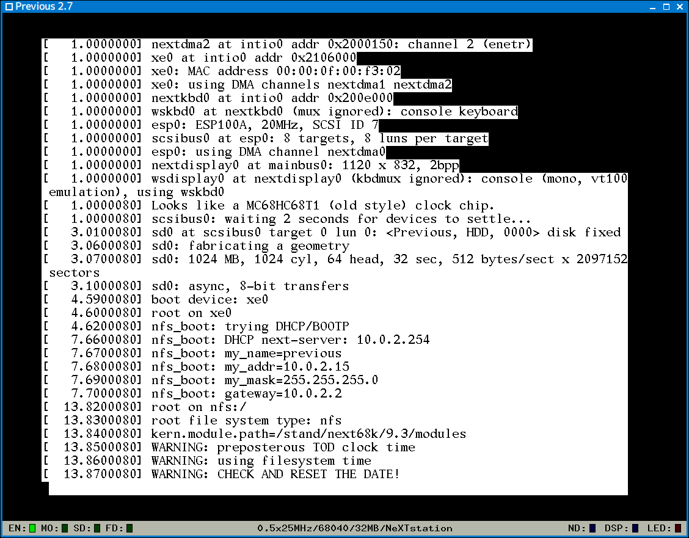The width and height of the screenshot is (689, 538).
Task: Click the status text 0.5x25MHz/68040/32MB/NeXTstation
Action: (x=355, y=528)
